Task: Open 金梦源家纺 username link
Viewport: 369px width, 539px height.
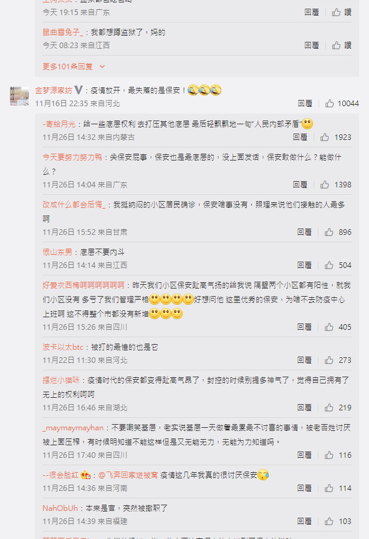Action: point(54,90)
